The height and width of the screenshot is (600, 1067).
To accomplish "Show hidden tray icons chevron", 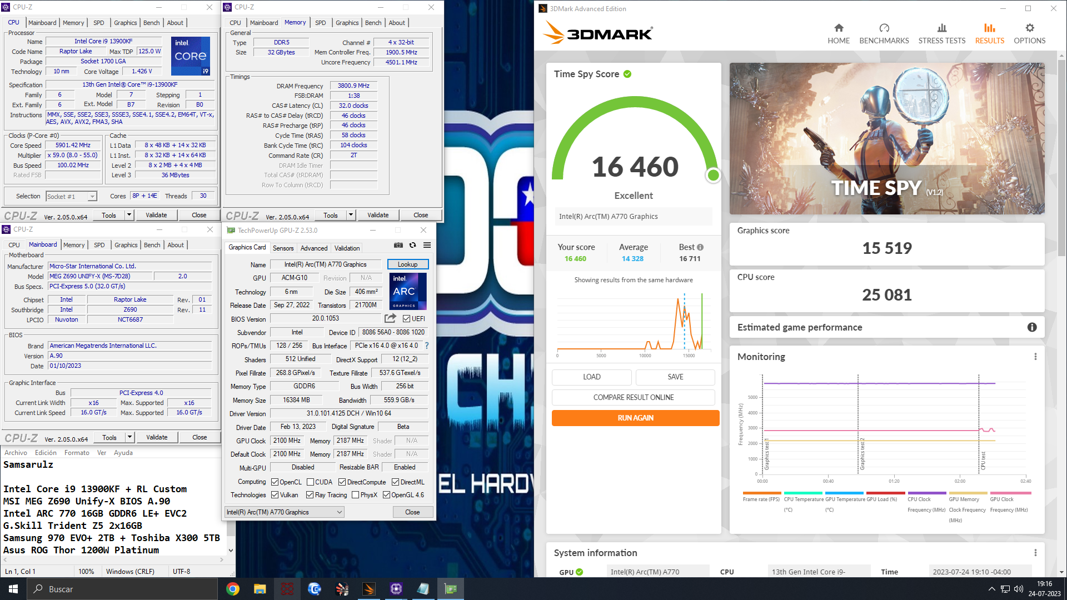I will click(x=992, y=589).
